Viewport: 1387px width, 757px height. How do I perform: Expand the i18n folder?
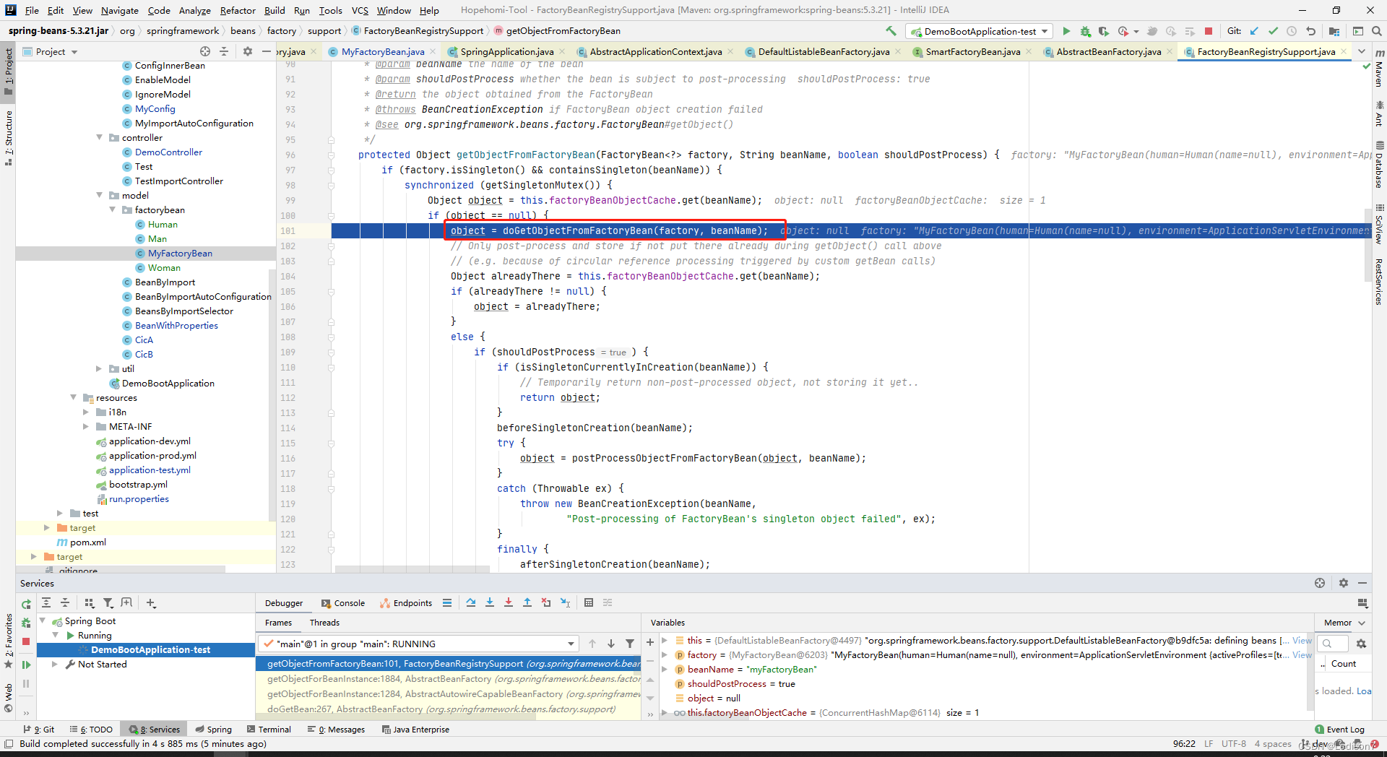(x=86, y=412)
